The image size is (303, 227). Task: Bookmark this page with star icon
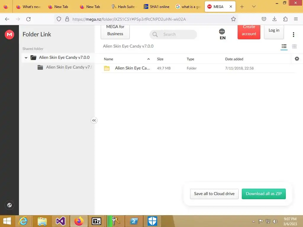[x=233, y=19]
